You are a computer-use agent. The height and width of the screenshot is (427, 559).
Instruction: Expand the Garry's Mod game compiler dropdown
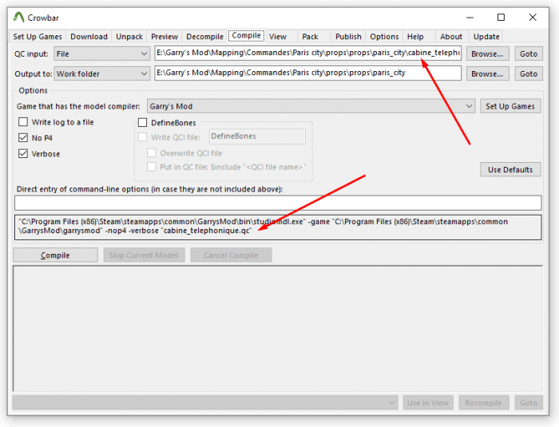tap(311, 106)
